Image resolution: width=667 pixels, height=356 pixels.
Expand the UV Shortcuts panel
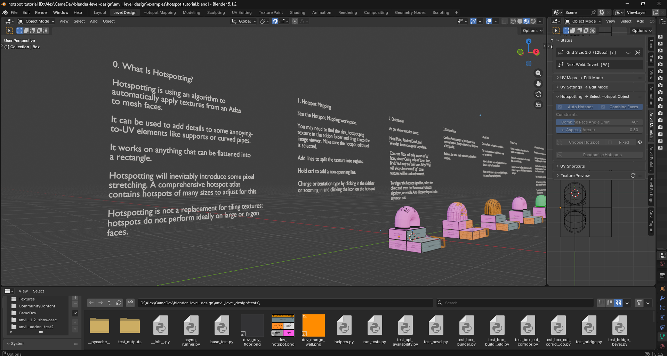[572, 166]
